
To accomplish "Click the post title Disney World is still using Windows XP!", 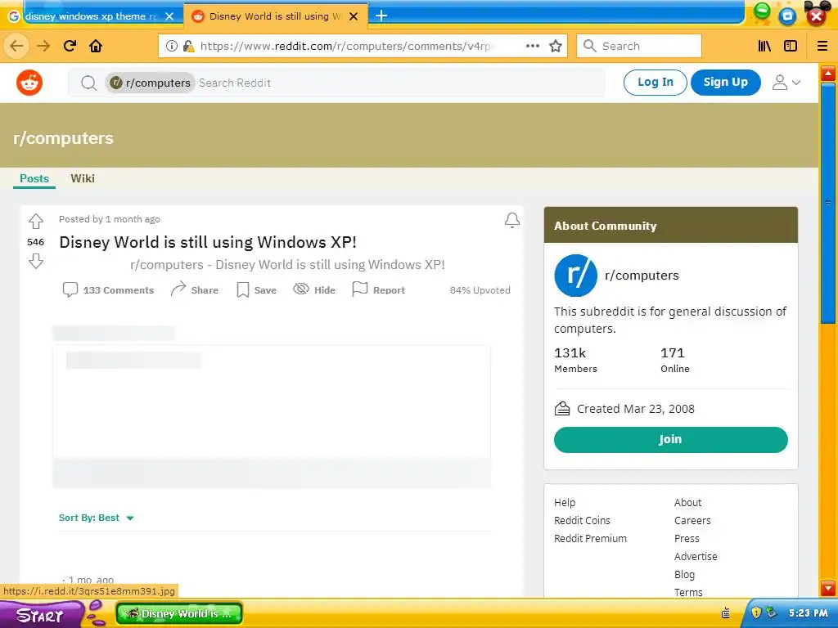I will 207,242.
